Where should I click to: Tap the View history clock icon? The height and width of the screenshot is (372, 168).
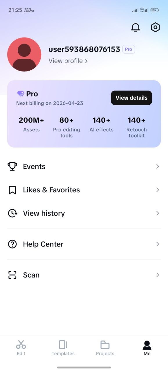[12, 213]
